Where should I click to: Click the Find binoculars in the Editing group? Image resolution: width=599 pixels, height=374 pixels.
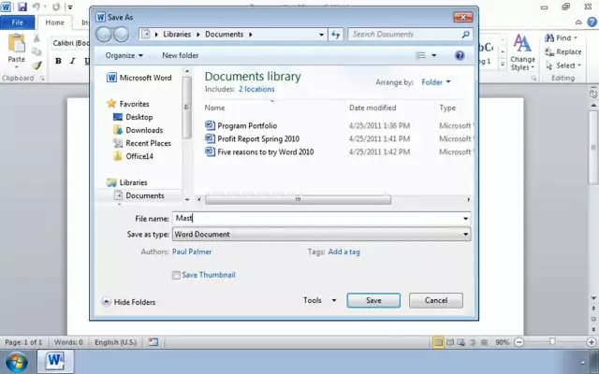coord(549,37)
